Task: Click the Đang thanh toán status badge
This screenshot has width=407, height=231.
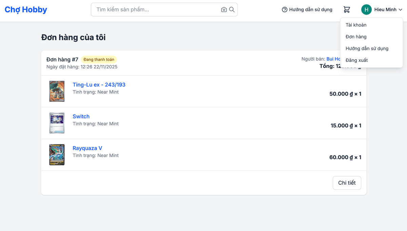Action: coord(99,59)
